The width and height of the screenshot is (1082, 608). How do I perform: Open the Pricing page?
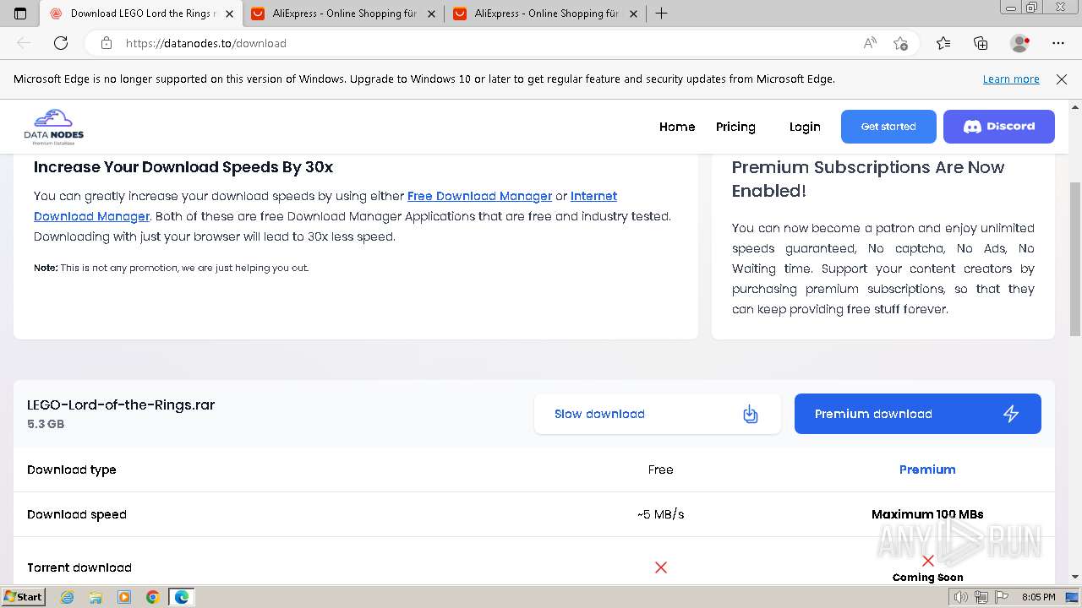735,127
